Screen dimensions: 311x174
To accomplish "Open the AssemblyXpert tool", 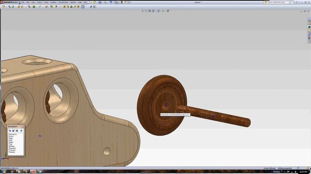I will coord(75,7).
